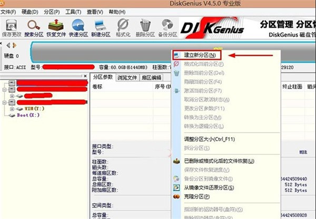Click the Format (格式化) toolbar icon
Image resolution: width=316 pixels, height=219 pixels.
[x=123, y=28]
